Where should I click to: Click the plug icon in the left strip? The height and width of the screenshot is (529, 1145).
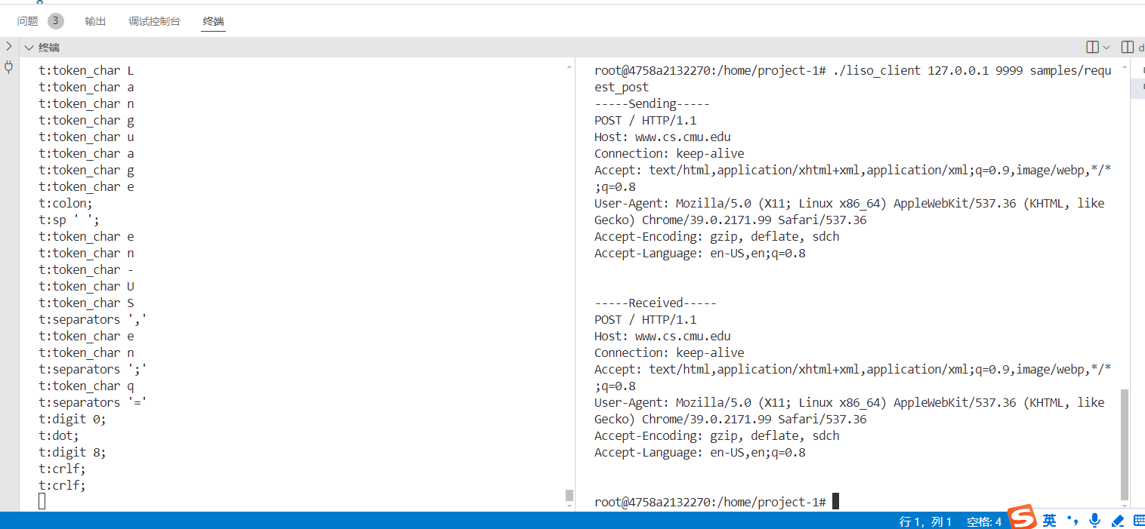pyautogui.click(x=9, y=67)
